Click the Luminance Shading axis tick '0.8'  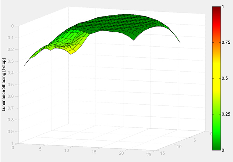(10, 120)
